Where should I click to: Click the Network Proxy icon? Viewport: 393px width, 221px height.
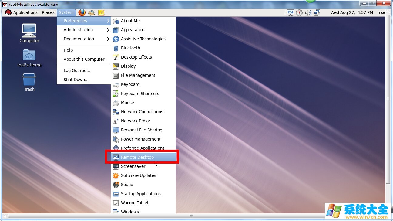[x=116, y=121]
